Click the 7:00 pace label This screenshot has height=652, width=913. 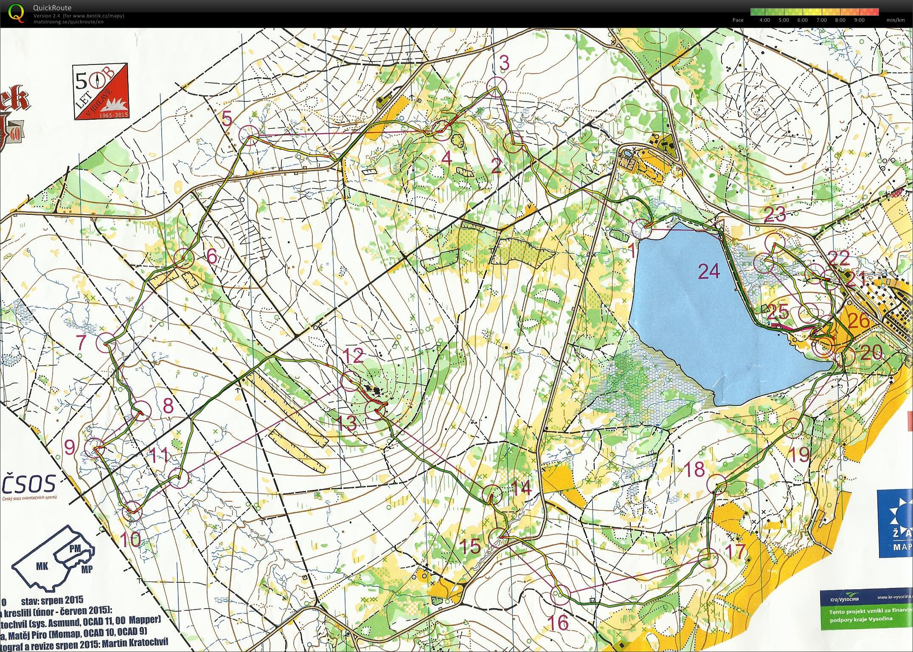(822, 20)
